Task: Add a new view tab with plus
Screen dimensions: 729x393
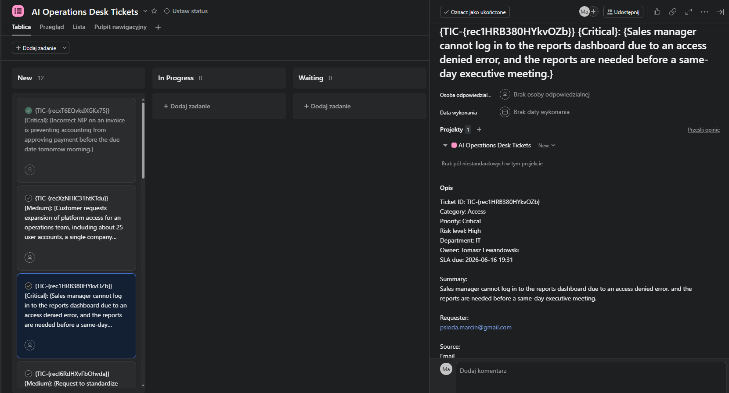Action: click(x=158, y=27)
